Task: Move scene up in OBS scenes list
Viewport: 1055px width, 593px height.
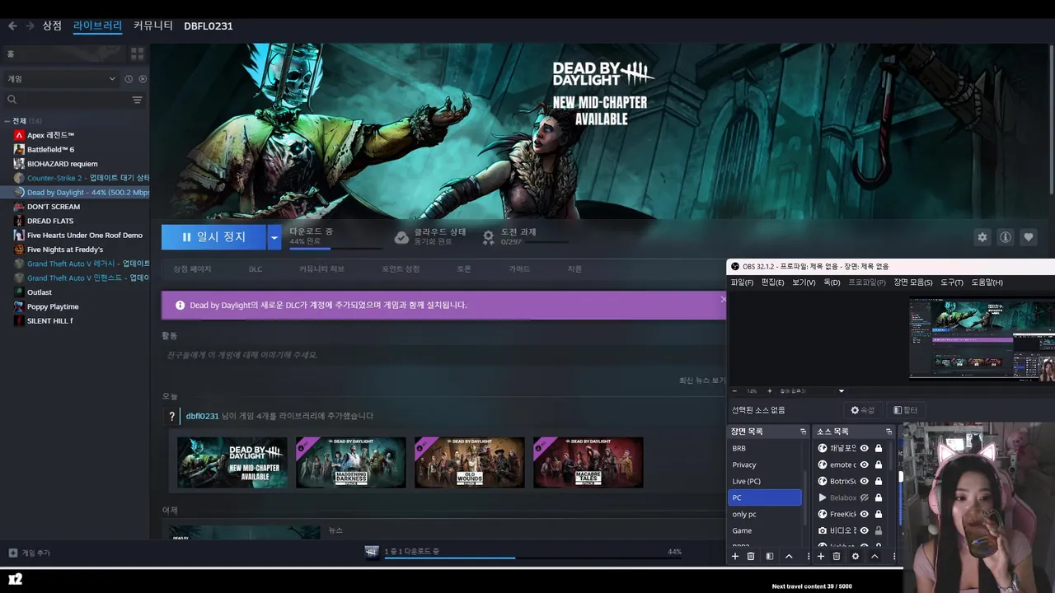Action: 789,557
